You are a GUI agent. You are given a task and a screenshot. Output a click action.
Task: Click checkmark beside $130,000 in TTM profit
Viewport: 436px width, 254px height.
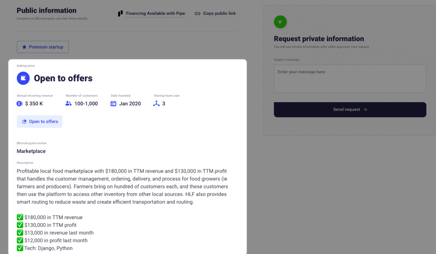tap(20, 225)
